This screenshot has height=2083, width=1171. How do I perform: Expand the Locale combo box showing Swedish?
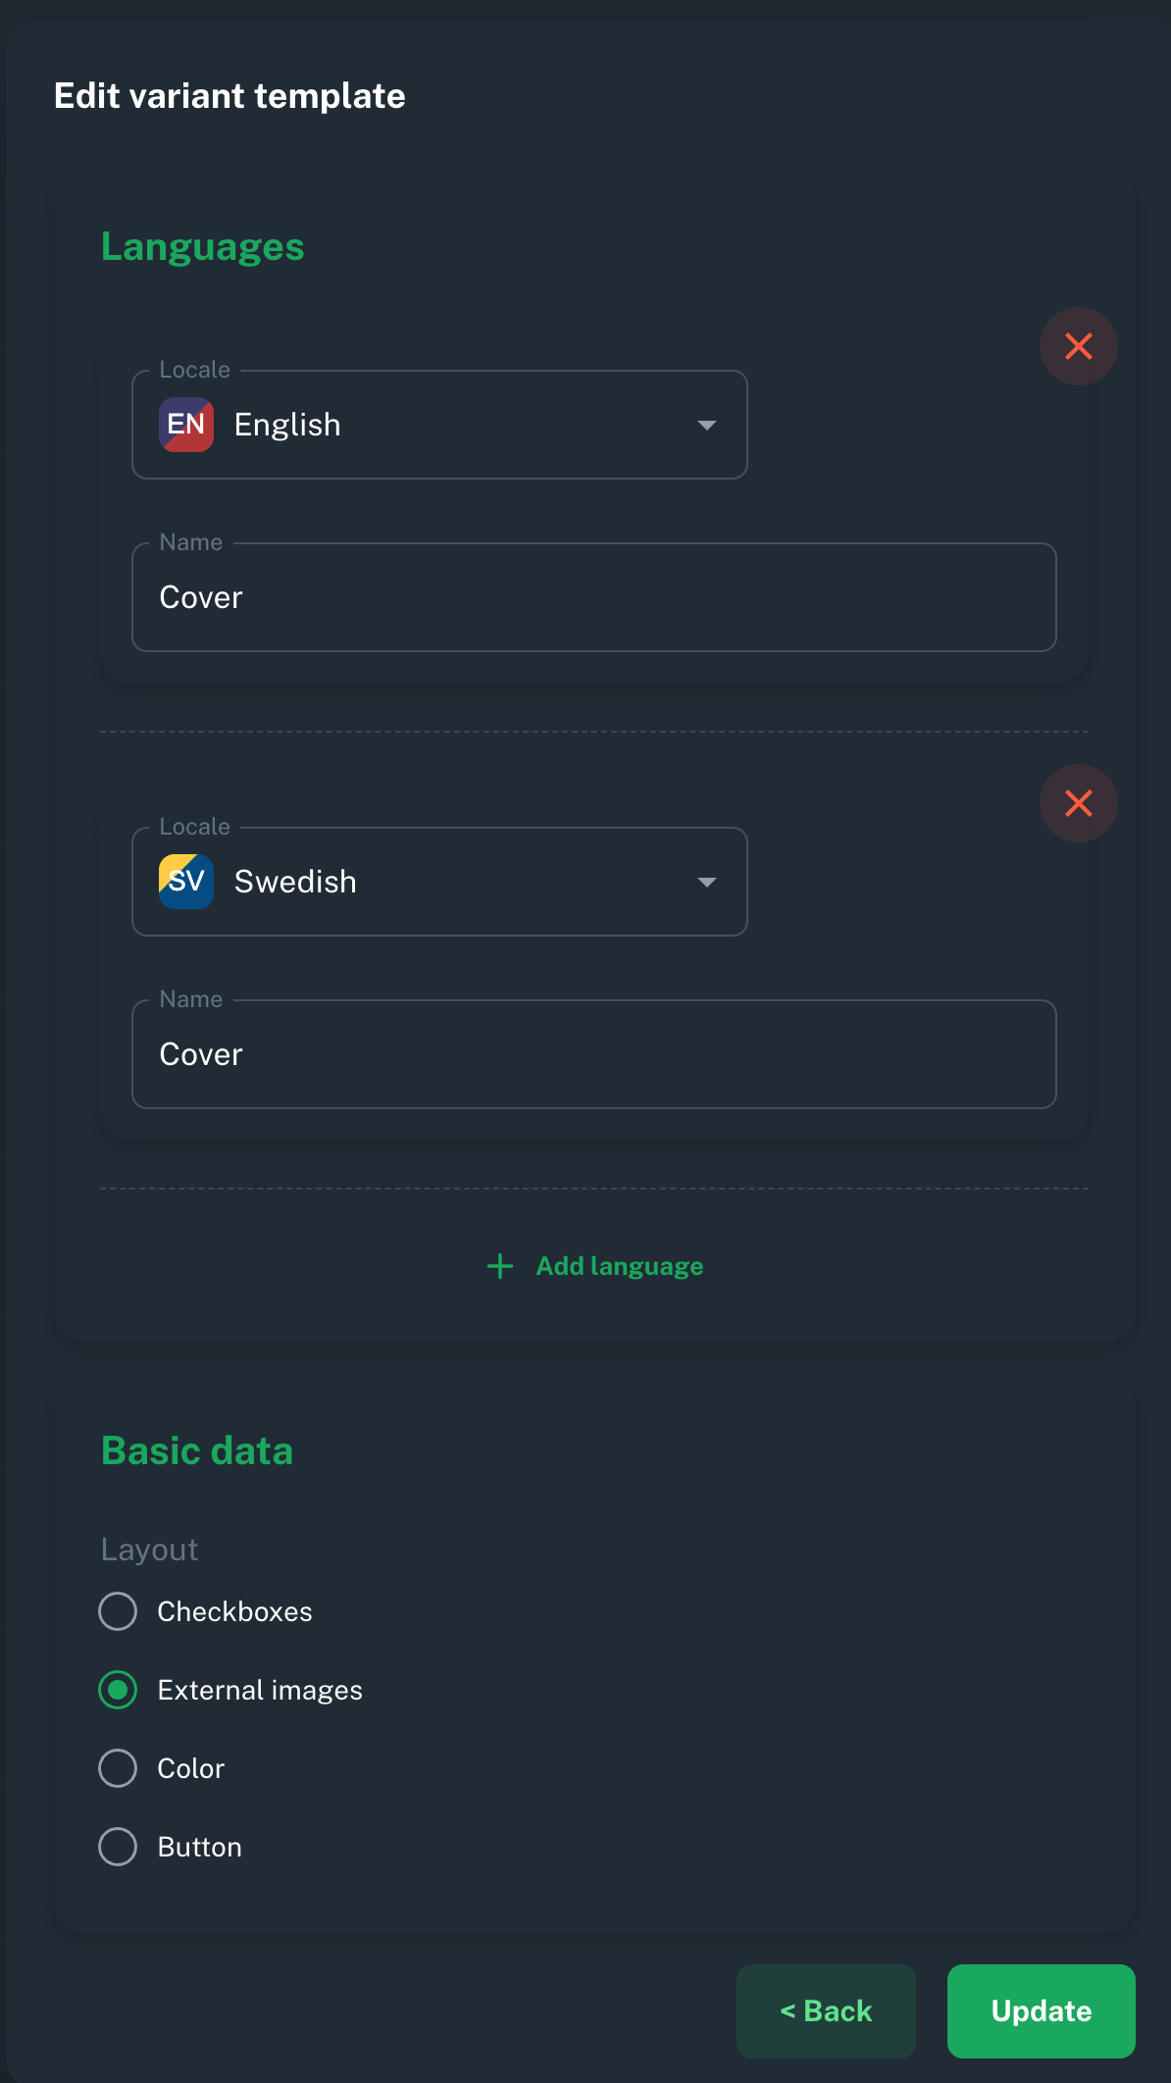pos(439,882)
